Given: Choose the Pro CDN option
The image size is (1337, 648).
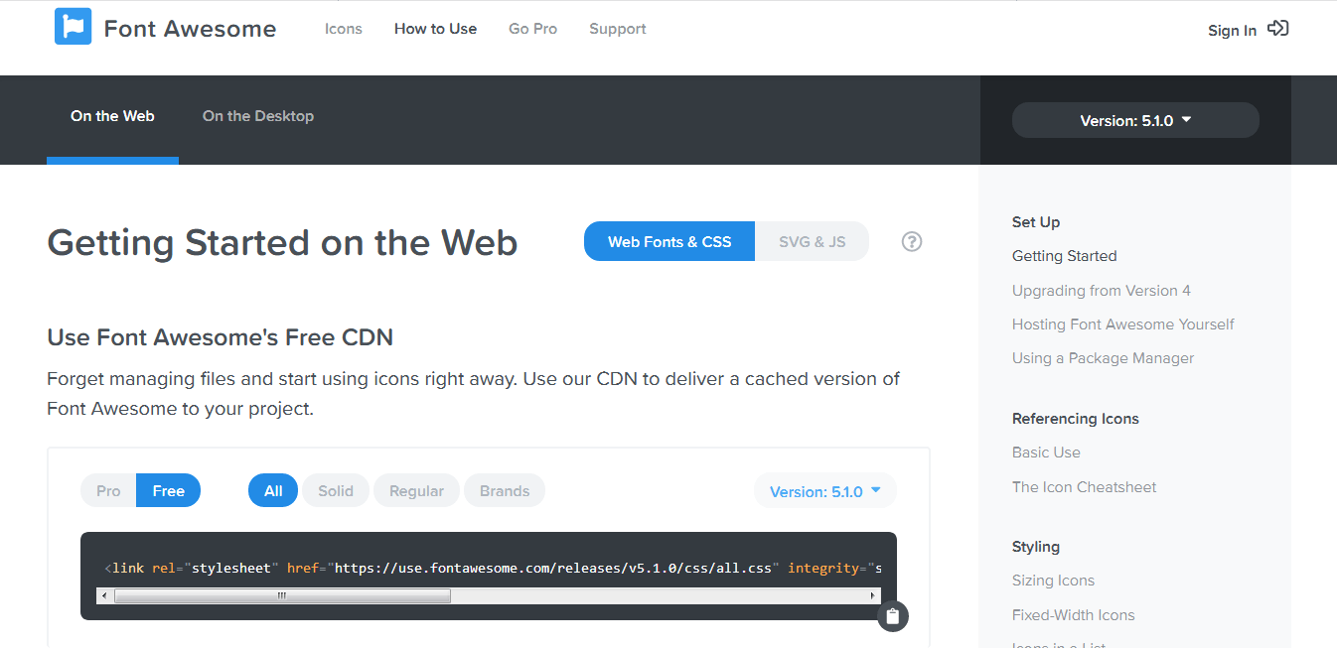Looking at the screenshot, I should tap(108, 490).
